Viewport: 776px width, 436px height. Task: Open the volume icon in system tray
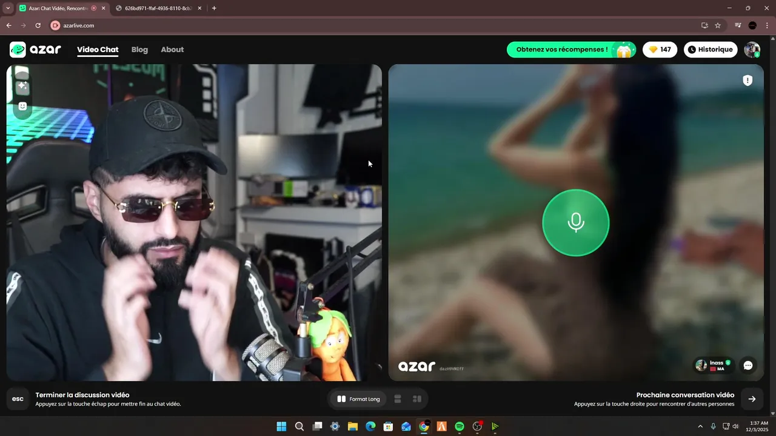pos(735,426)
